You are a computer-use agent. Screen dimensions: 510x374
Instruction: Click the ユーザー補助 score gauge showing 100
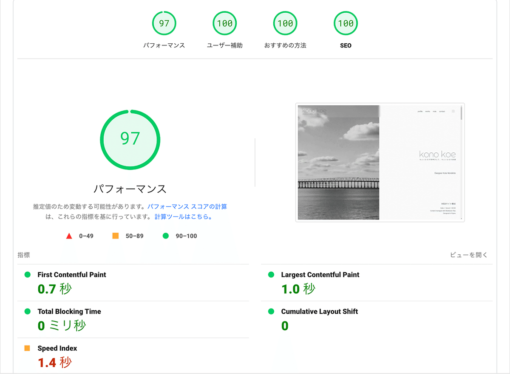pos(225,23)
